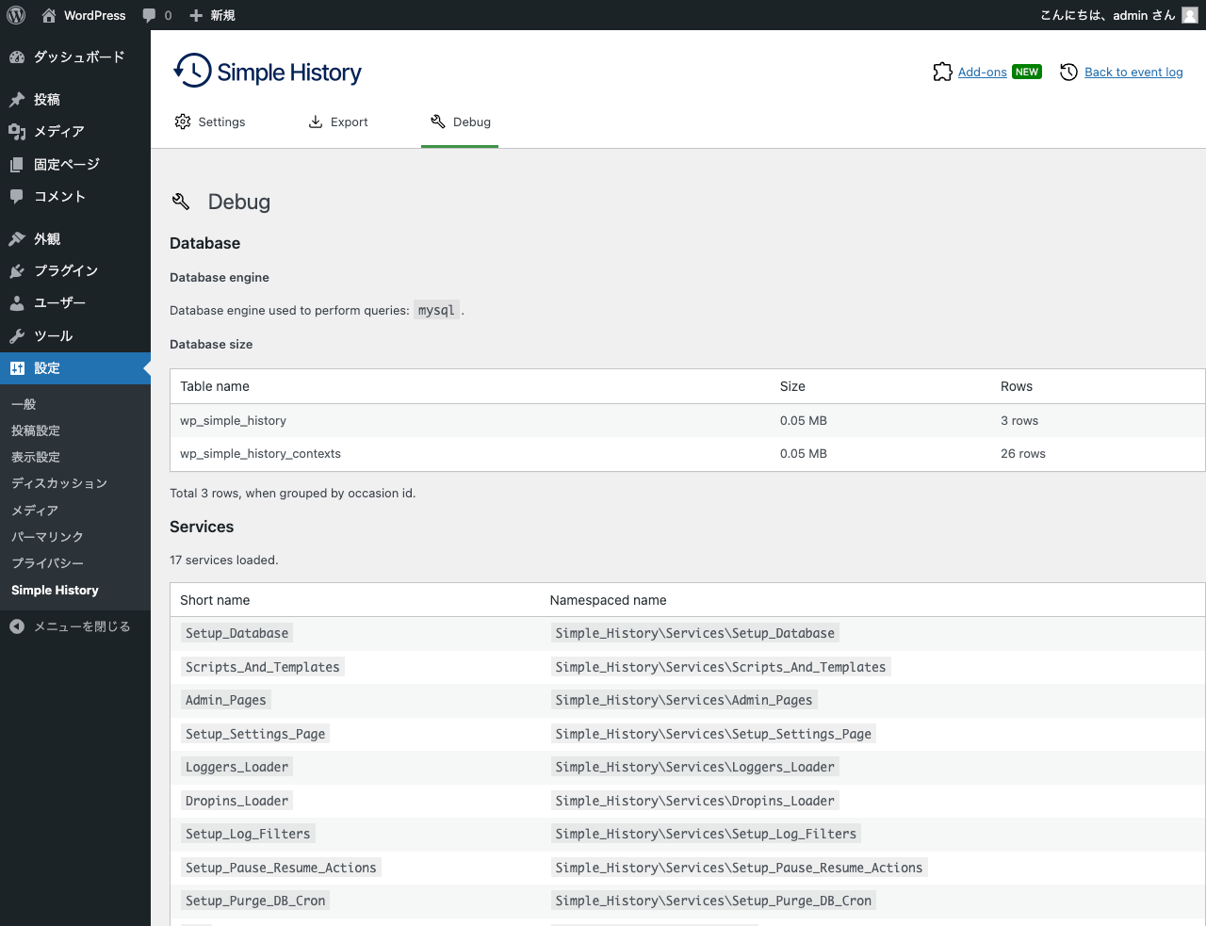Click the メディア media icon
This screenshot has height=926, width=1206.
(x=17, y=132)
